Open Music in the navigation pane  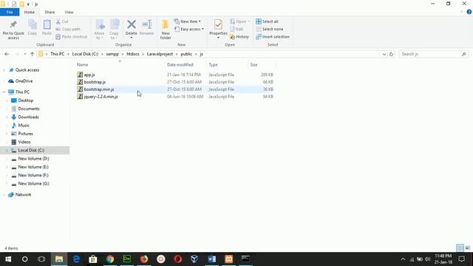point(24,125)
